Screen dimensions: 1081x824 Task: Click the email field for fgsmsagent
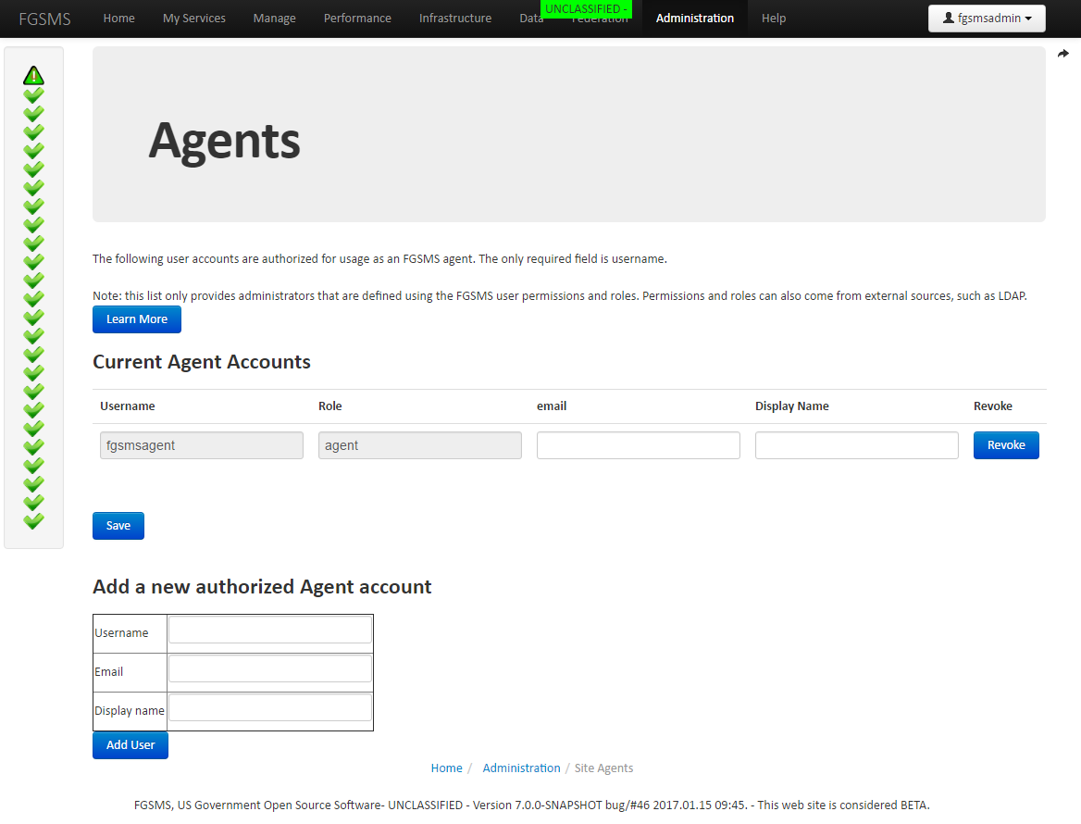639,445
